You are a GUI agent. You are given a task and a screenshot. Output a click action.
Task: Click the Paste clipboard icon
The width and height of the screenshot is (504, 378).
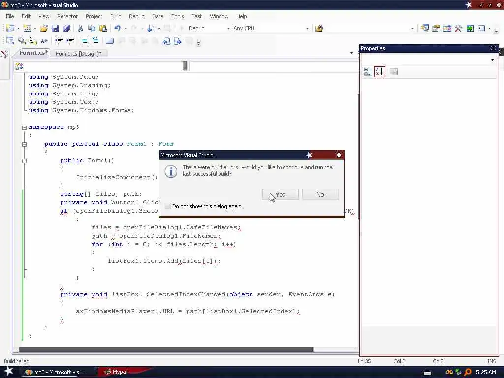(103, 28)
